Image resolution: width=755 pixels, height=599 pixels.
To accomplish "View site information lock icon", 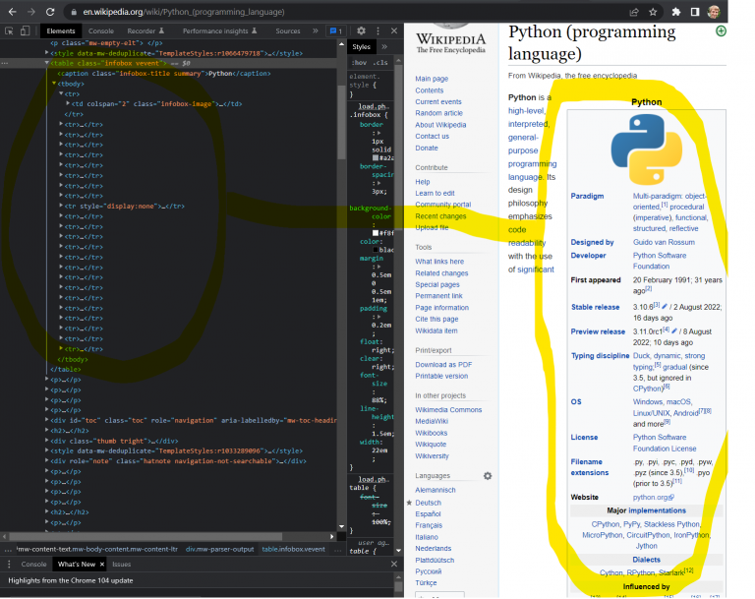I will [73, 12].
